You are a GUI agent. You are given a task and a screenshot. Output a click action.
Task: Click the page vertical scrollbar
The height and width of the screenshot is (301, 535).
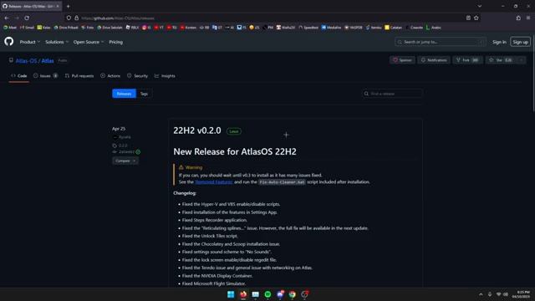pyautogui.click(x=533, y=74)
